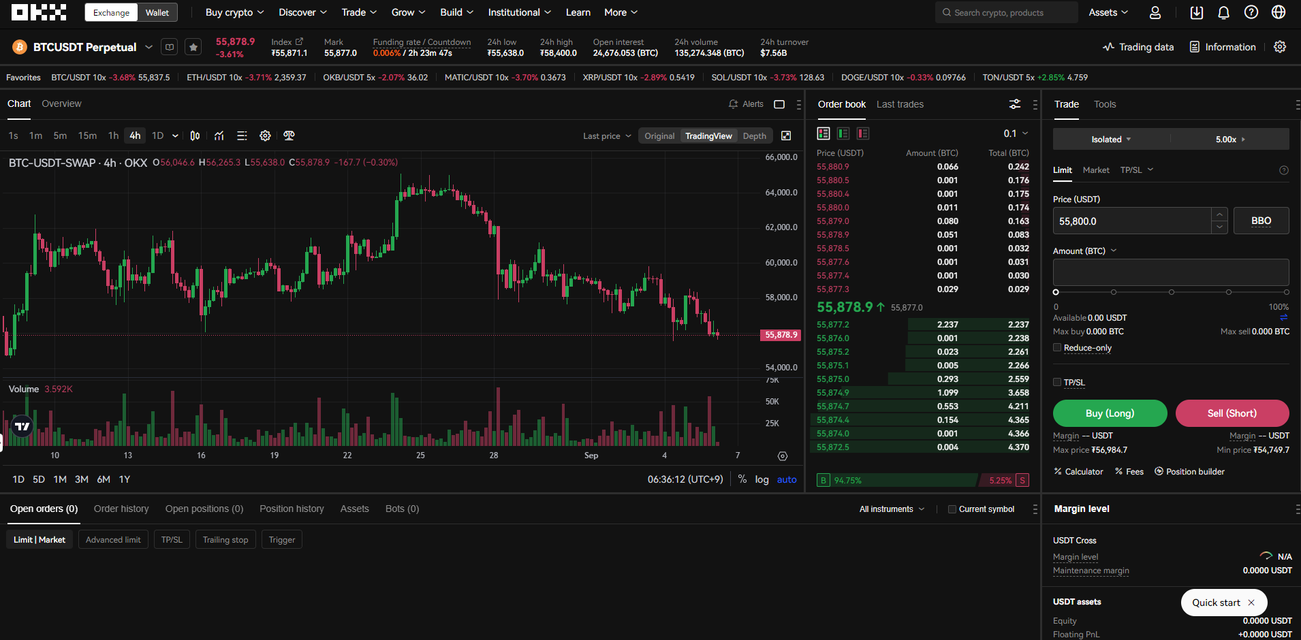1301x640 pixels.
Task: Expand the BTCUSDT Perpetual pair selector
Action: click(x=148, y=47)
